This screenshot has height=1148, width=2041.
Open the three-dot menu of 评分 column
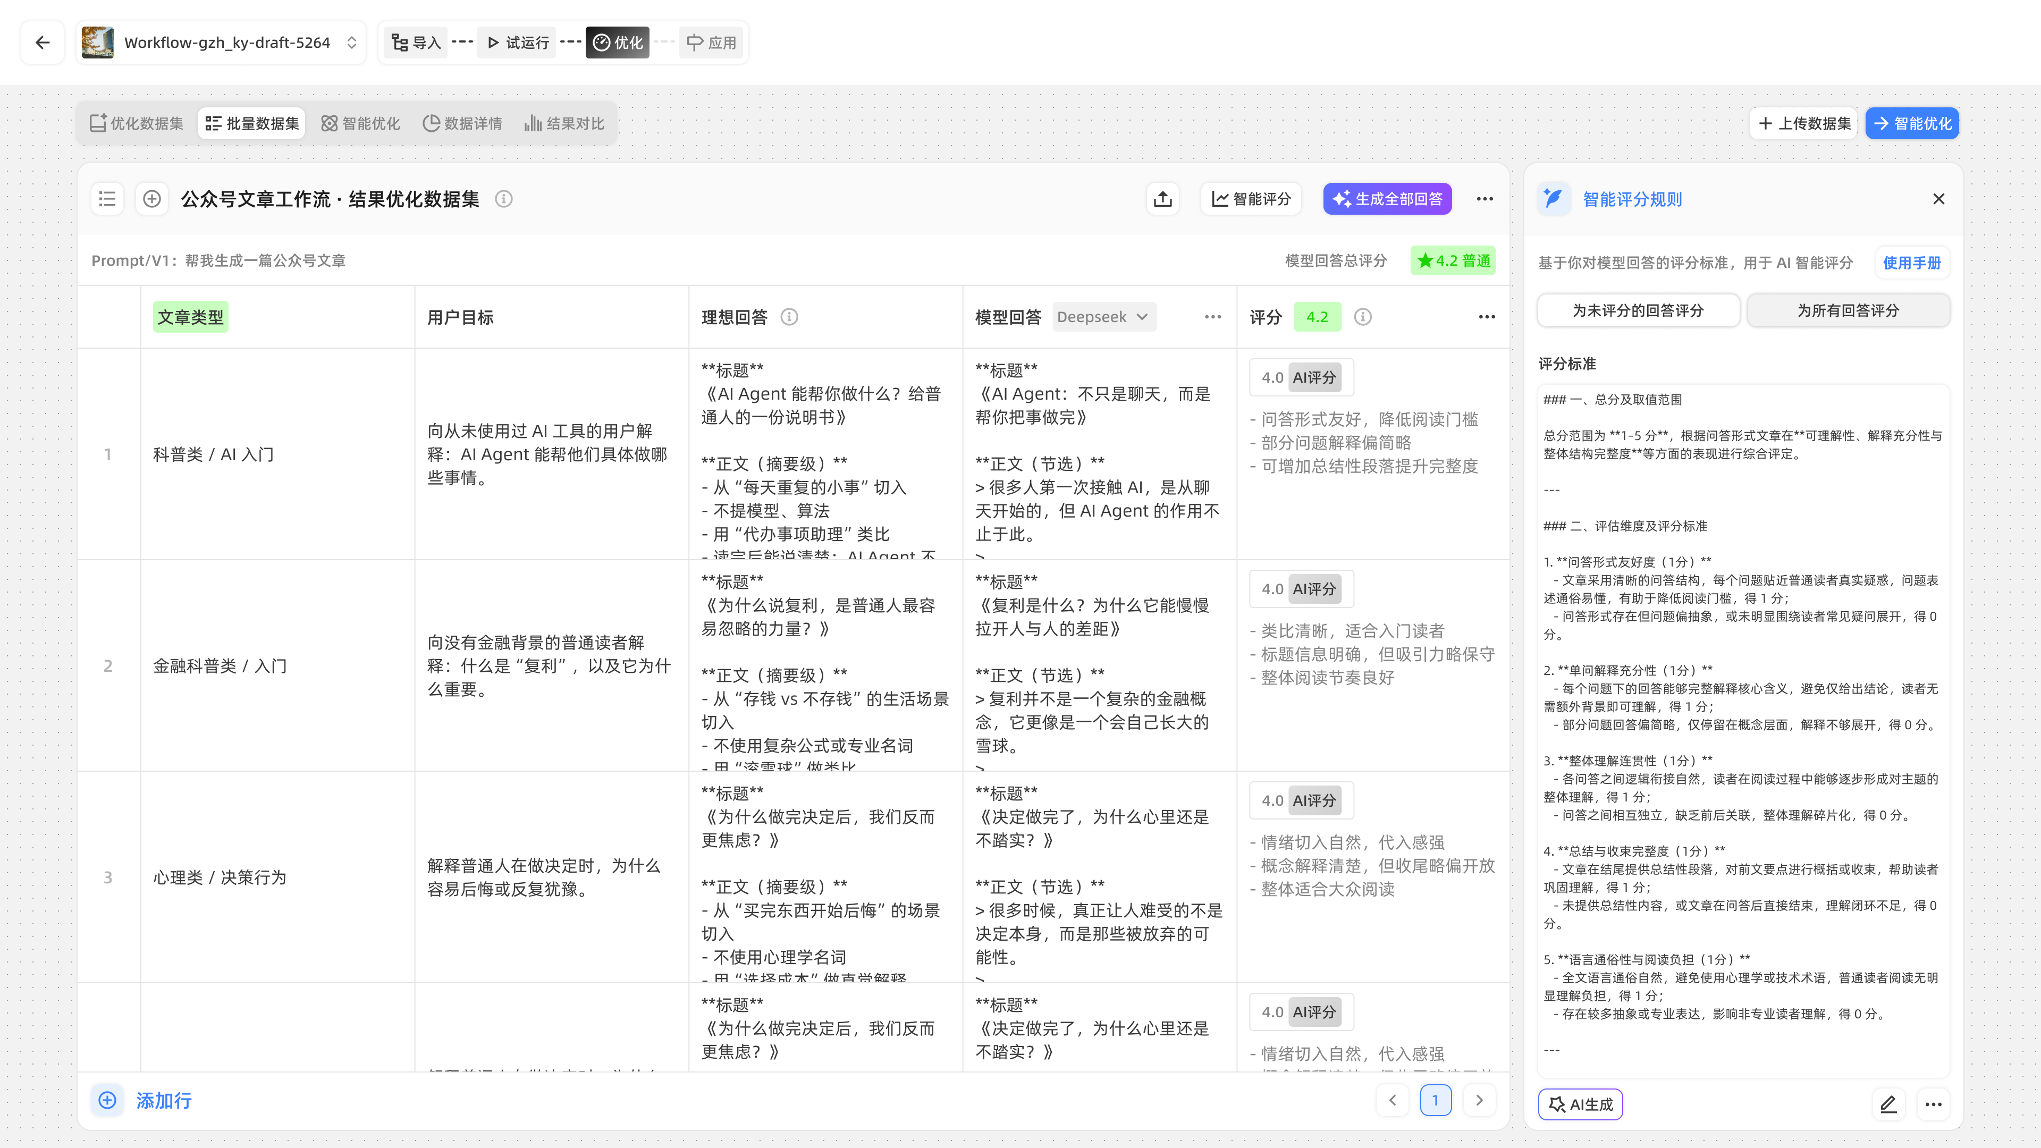click(x=1487, y=317)
